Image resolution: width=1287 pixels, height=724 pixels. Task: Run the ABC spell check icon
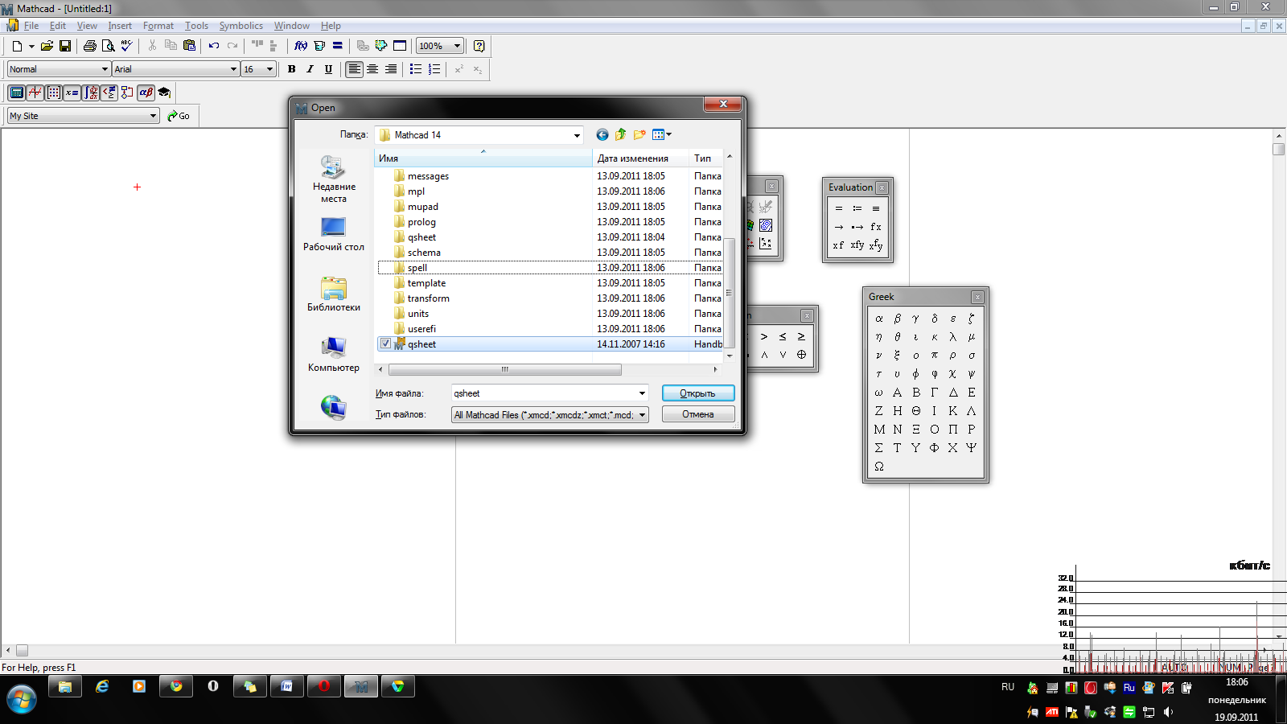click(x=126, y=46)
